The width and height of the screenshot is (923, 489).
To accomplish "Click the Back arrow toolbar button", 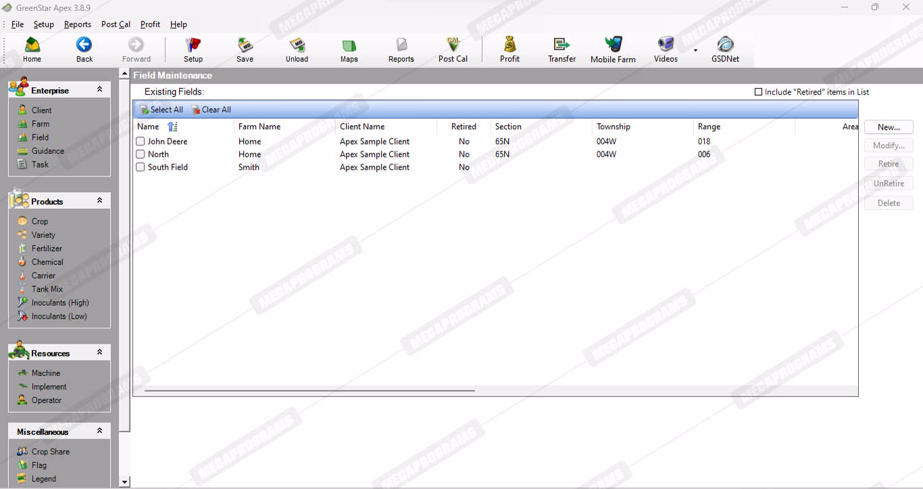I will [x=84, y=50].
